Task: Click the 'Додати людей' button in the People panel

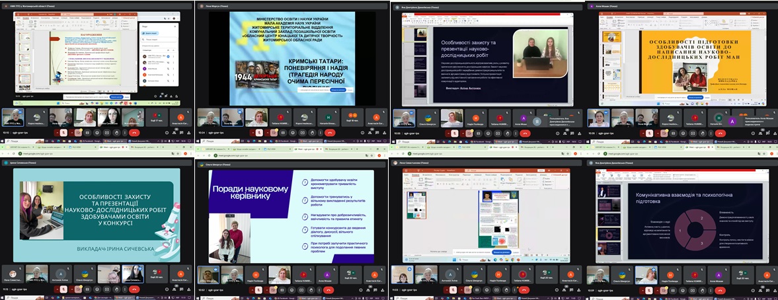Action: coord(150,32)
